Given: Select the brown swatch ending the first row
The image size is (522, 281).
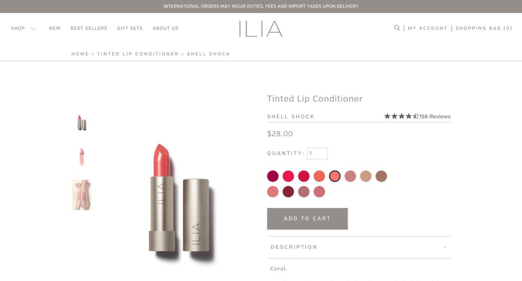Looking at the screenshot, I should [x=381, y=176].
